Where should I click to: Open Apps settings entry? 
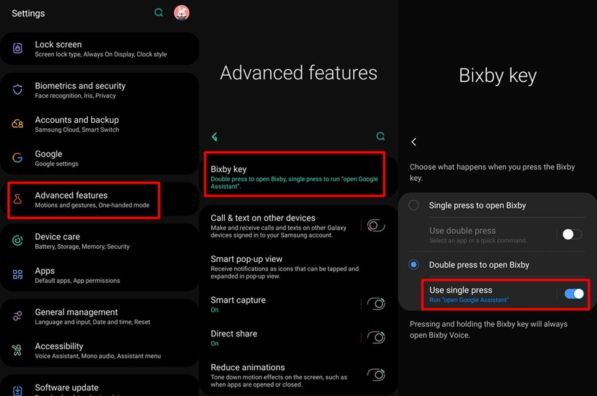click(x=99, y=275)
